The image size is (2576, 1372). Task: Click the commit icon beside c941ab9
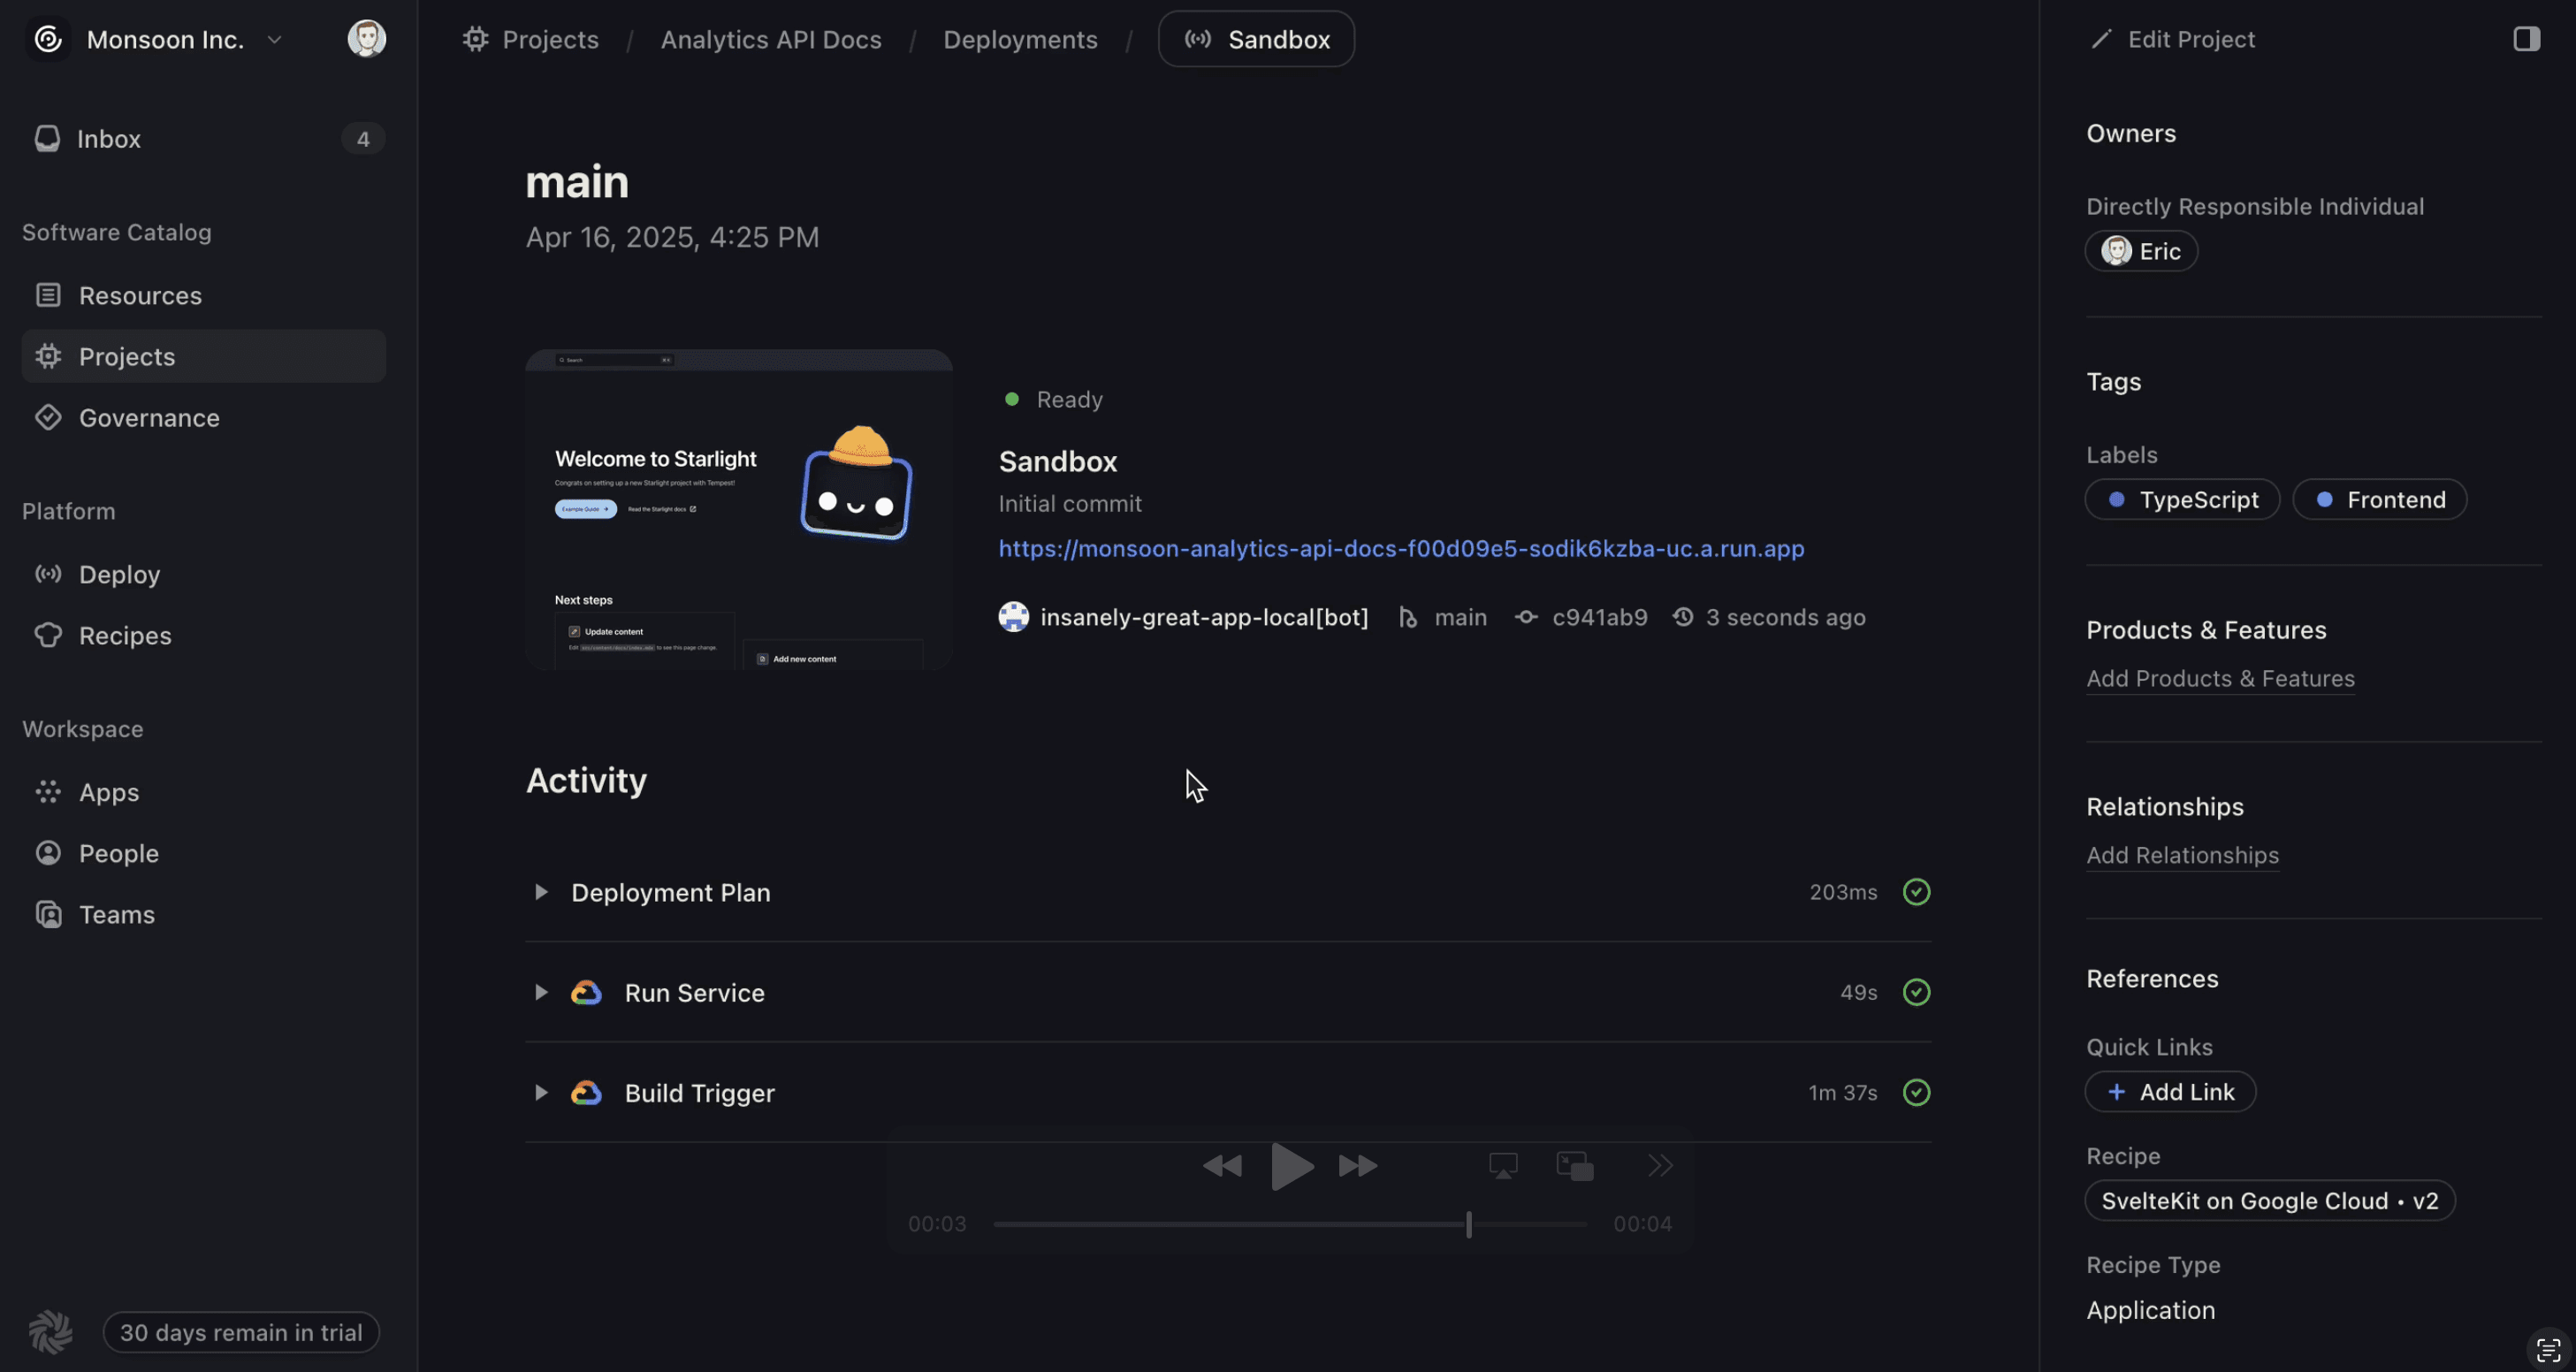point(1526,617)
